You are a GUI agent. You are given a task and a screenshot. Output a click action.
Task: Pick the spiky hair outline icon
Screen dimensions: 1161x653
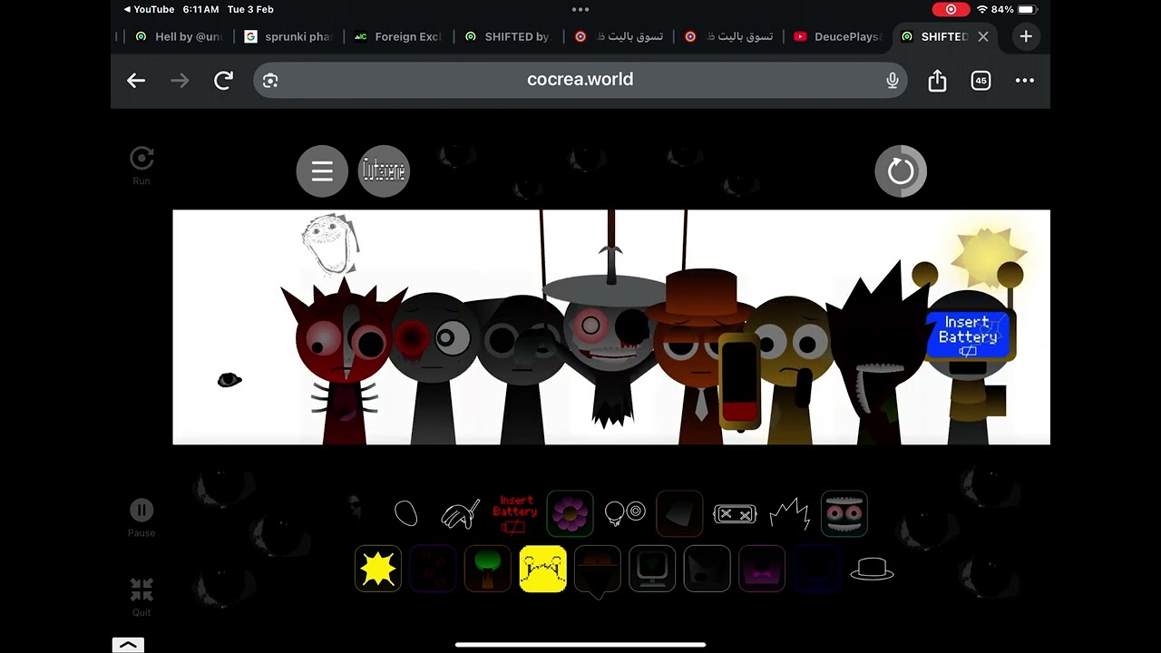pyautogui.click(x=789, y=514)
